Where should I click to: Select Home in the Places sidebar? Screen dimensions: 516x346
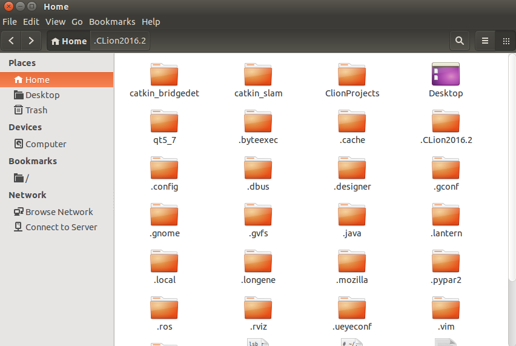(56, 79)
